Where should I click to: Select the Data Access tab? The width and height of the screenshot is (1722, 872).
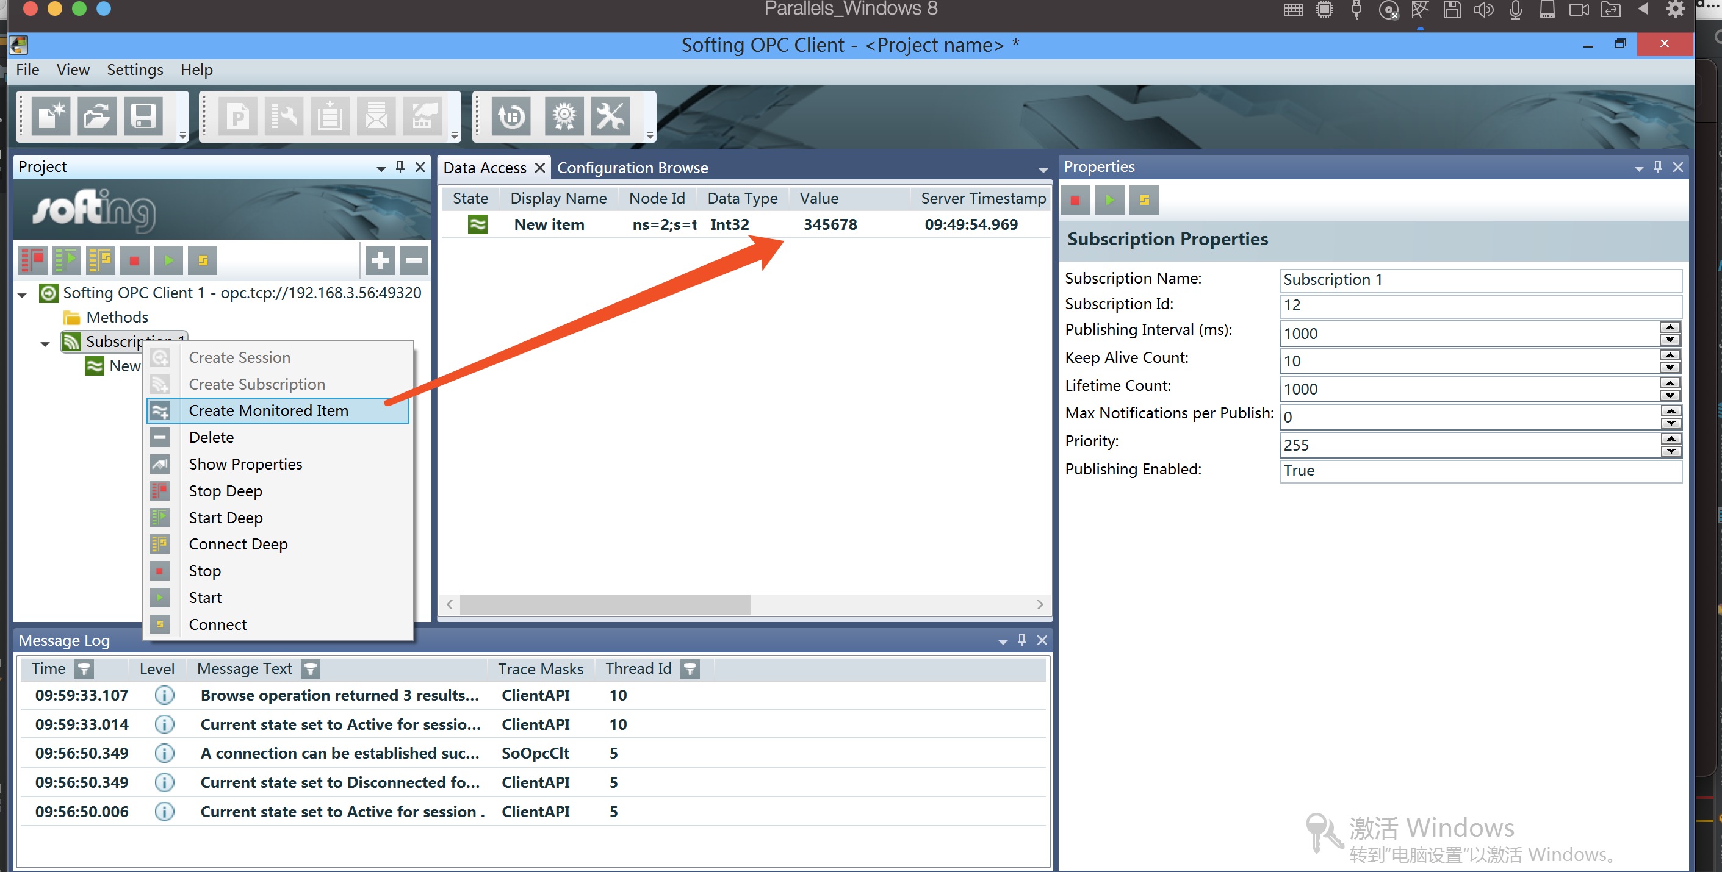485,168
